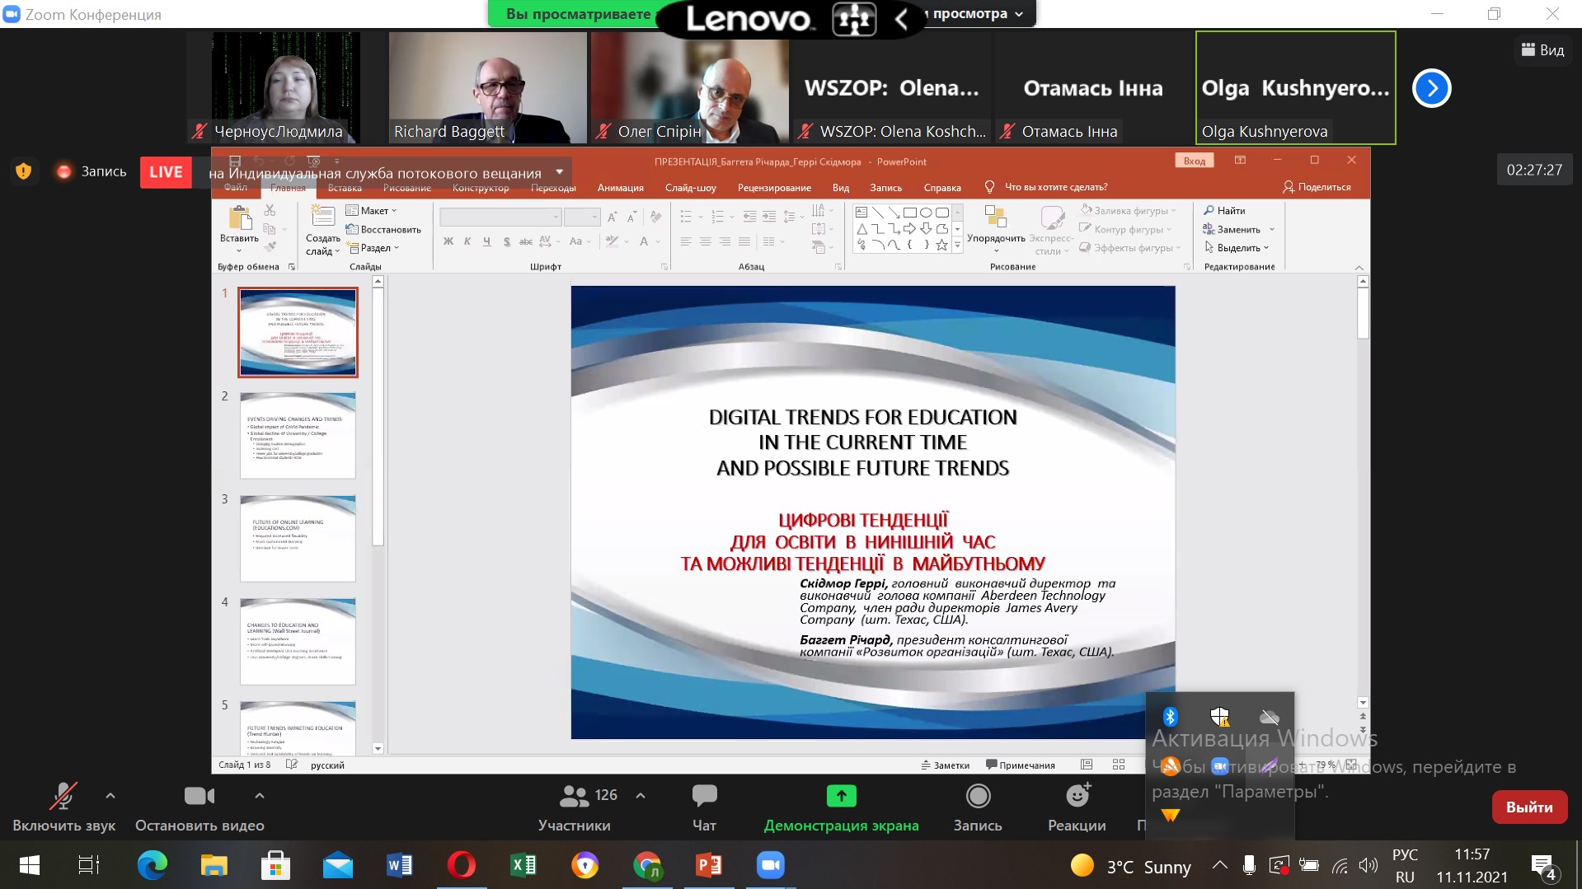This screenshot has height=889, width=1582.
Task: Open Excel from taskbar
Action: click(x=523, y=865)
